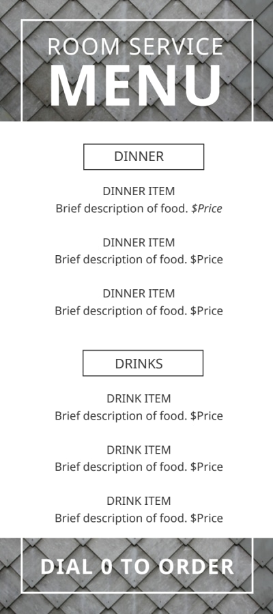Select the second drink item's description line
273x614 pixels.
139,467
